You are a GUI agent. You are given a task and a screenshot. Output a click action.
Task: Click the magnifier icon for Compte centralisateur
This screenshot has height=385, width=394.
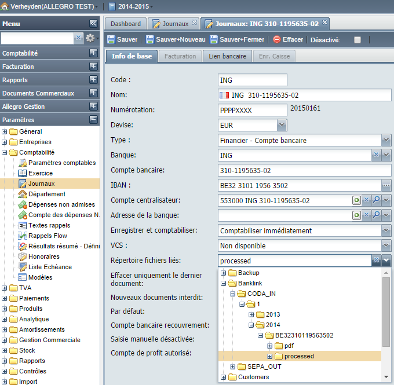tap(377, 200)
